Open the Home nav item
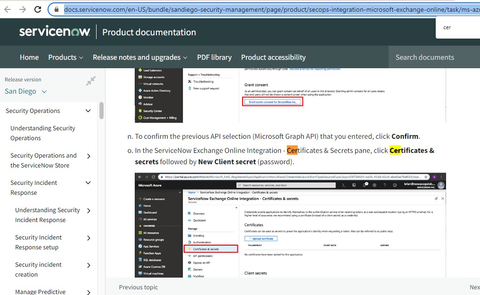This screenshot has width=480, height=295. click(29, 57)
